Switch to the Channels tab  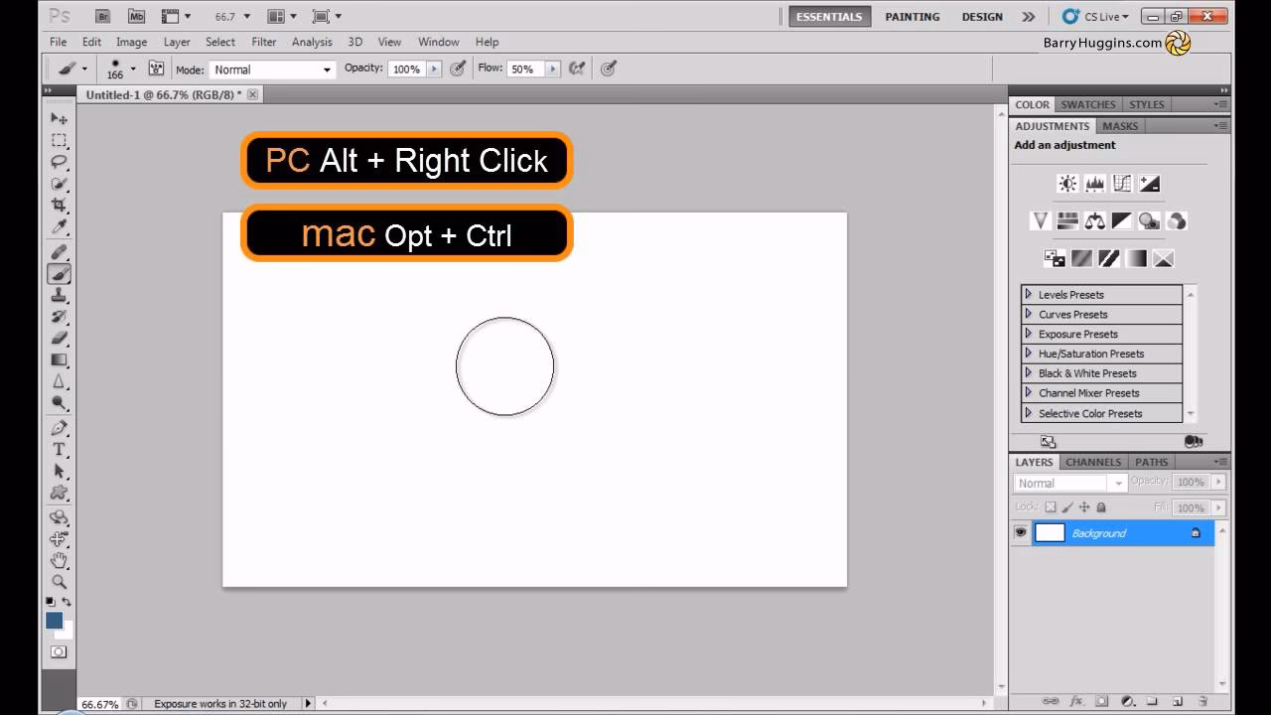1092,462
